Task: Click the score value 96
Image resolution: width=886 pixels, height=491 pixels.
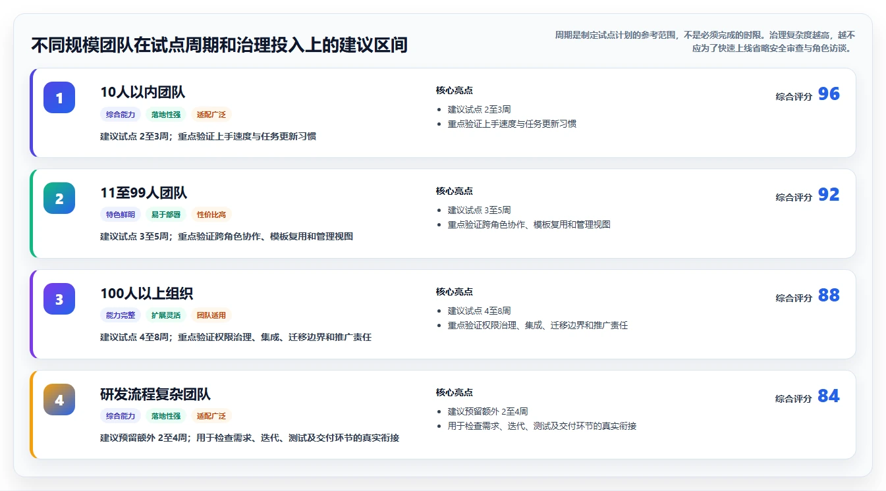Action: click(829, 94)
